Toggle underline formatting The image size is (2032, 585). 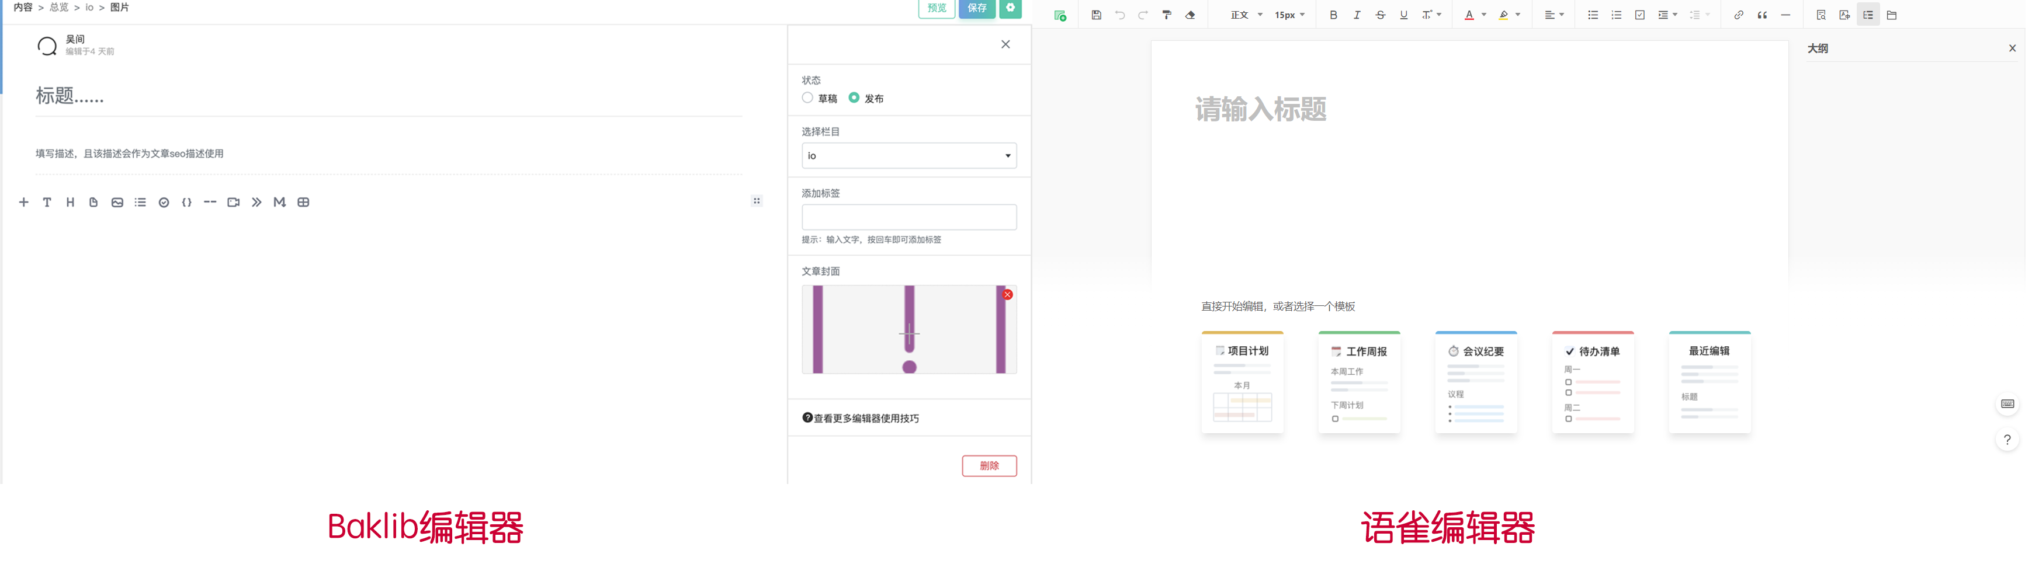(1403, 15)
